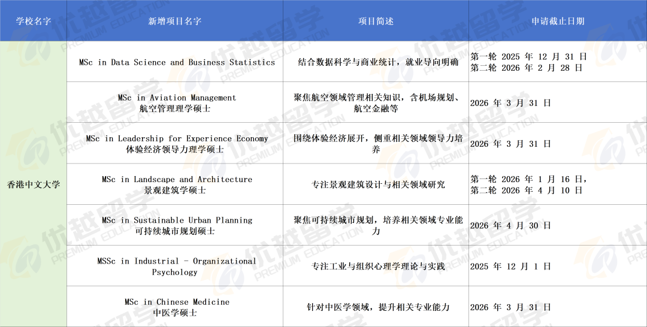Click the MSc in Aviation Management program cell
This screenshot has height=327, width=647.
coord(177,103)
